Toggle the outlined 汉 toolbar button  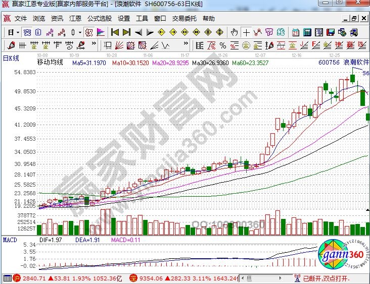coord(88,32)
